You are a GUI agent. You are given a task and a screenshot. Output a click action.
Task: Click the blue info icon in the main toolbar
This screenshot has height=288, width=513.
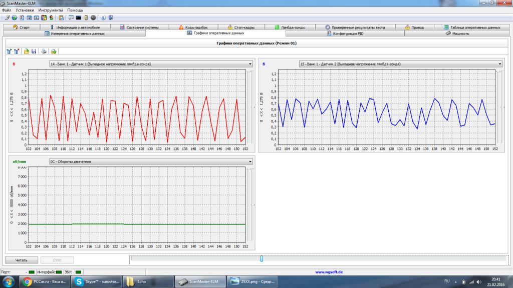(103, 17)
